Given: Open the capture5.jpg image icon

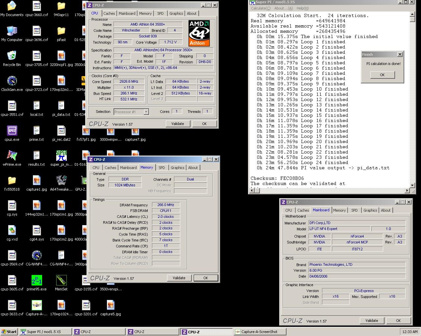Looking at the screenshot, I should [x=111, y=308].
